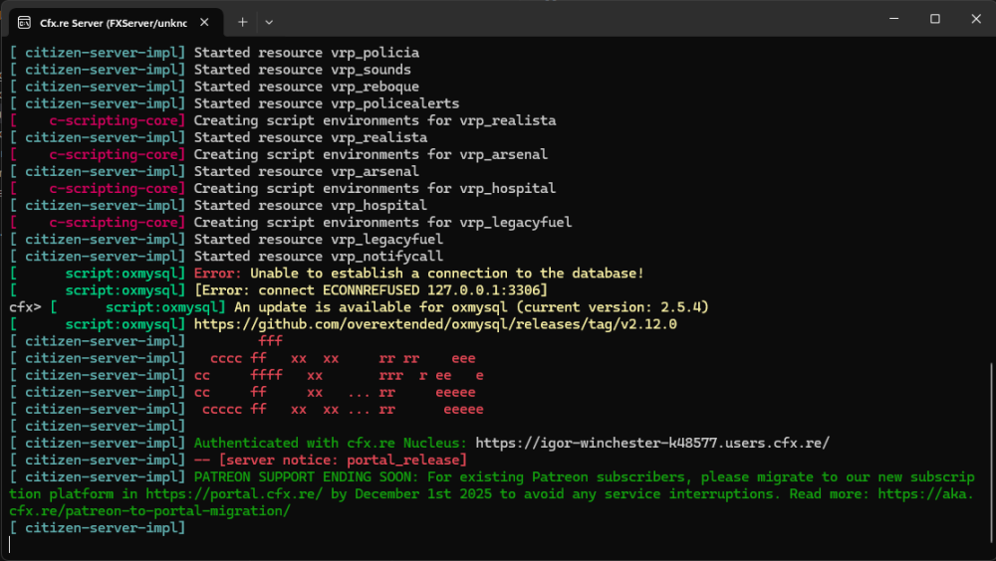This screenshot has height=561, width=996.
Task: Click the patreon-to-portal-migration link at the end
Action: [149, 510]
